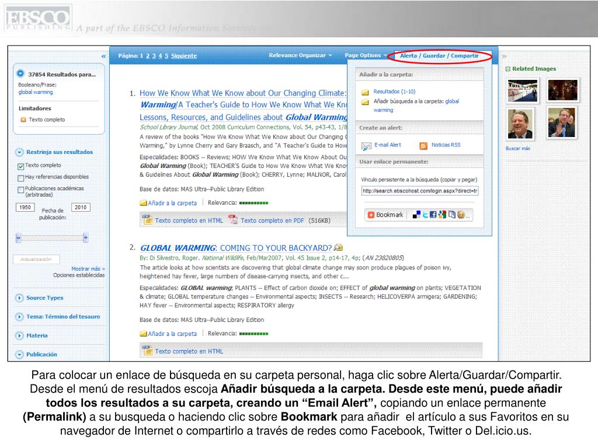Remove the Texto completo limiter via orange X
Viewport: 598px width, 448px height.
click(x=23, y=120)
